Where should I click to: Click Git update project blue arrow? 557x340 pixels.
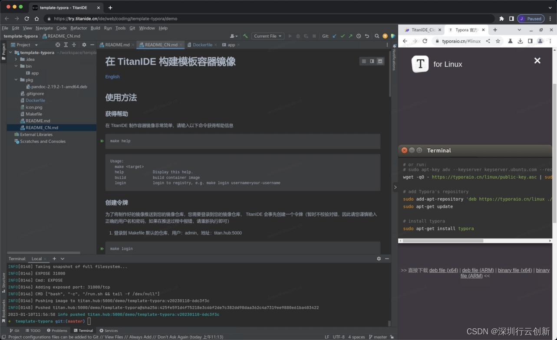(334, 36)
